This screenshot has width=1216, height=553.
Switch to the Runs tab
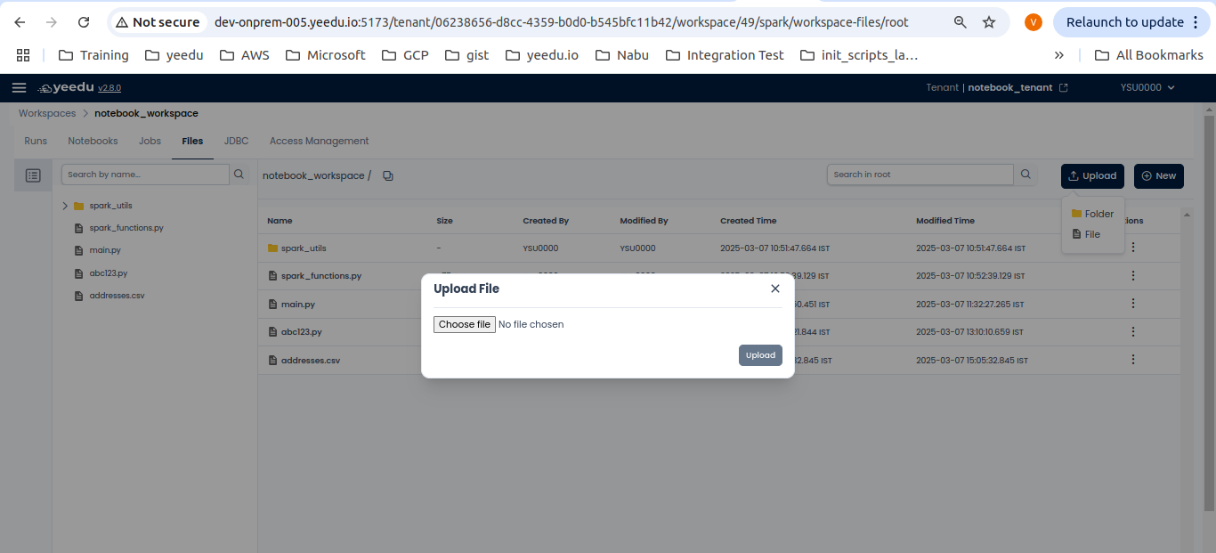coord(36,141)
